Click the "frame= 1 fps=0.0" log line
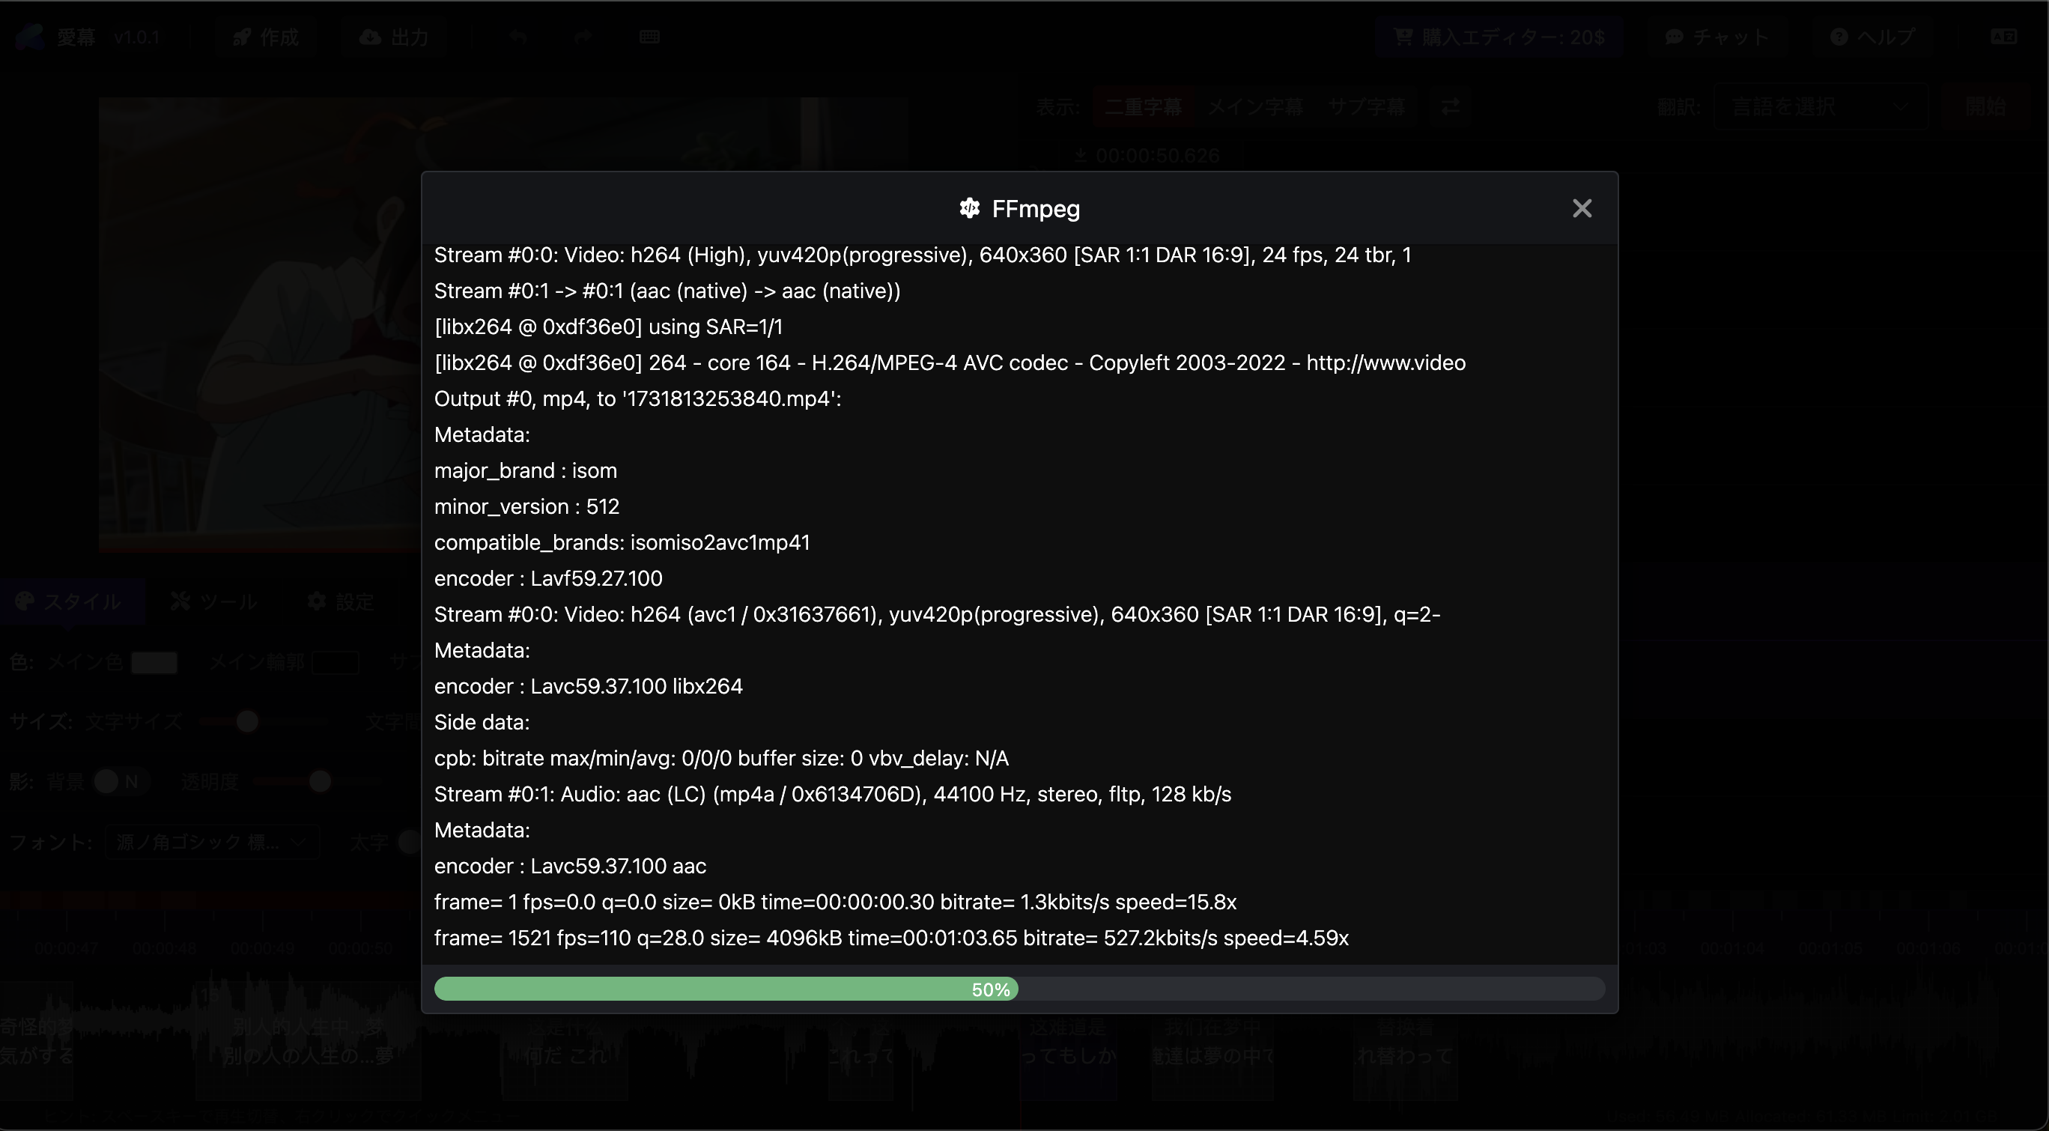 835,901
